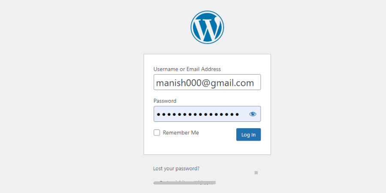Screen dimensions: 386x193
Task: Focus the Username or Email Address field
Action: 207,82
